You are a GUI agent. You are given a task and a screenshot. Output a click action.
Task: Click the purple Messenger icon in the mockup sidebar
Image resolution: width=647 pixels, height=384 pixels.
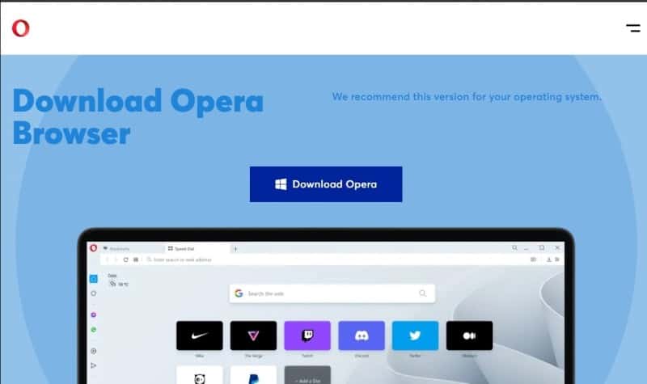click(x=94, y=314)
